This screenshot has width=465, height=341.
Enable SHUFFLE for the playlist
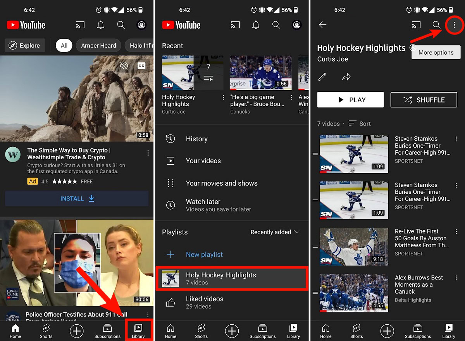424,100
